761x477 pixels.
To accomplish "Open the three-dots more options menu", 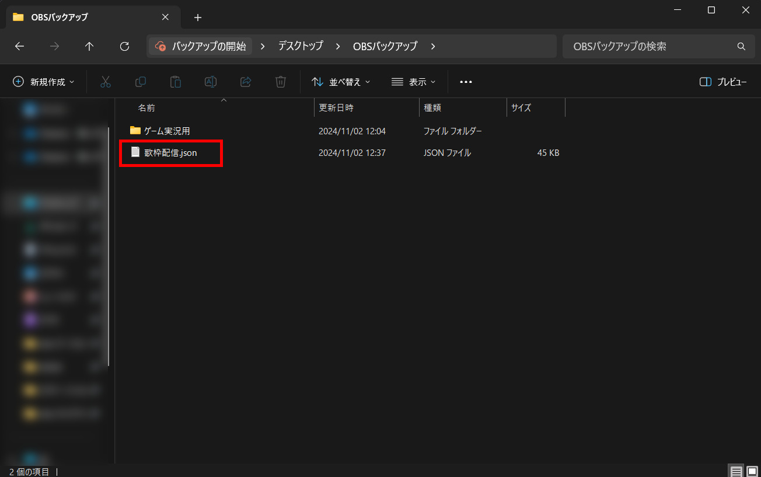I will [466, 82].
